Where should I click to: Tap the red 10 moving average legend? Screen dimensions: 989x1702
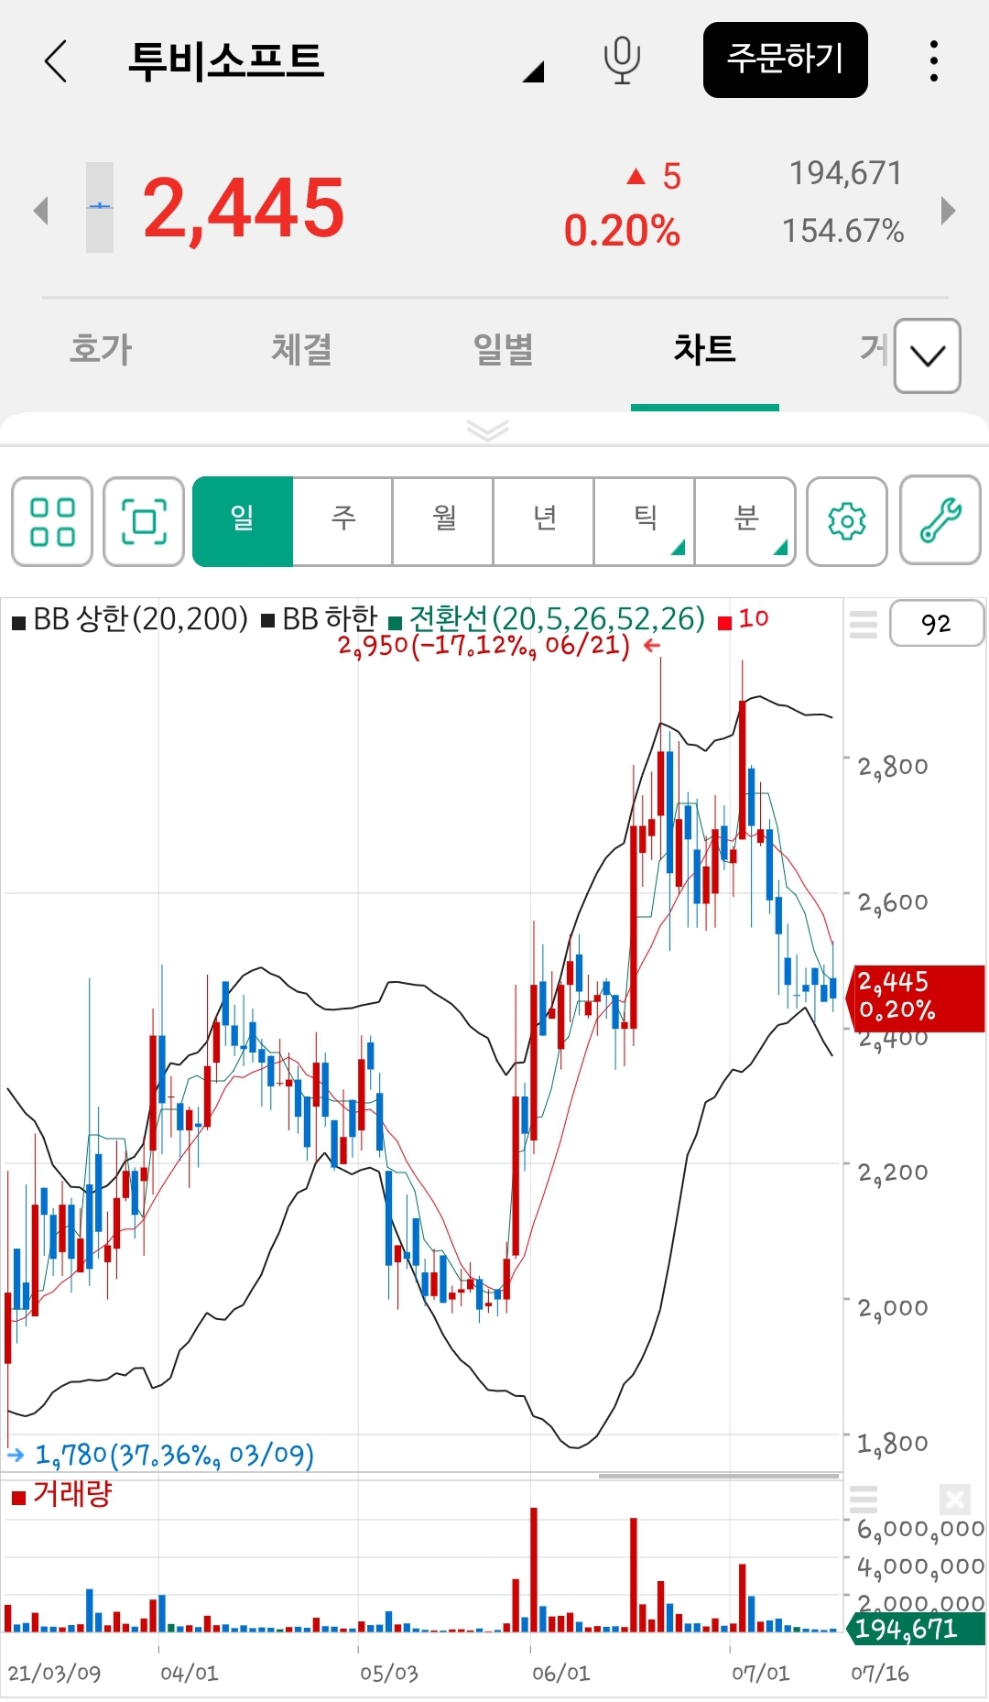click(744, 620)
